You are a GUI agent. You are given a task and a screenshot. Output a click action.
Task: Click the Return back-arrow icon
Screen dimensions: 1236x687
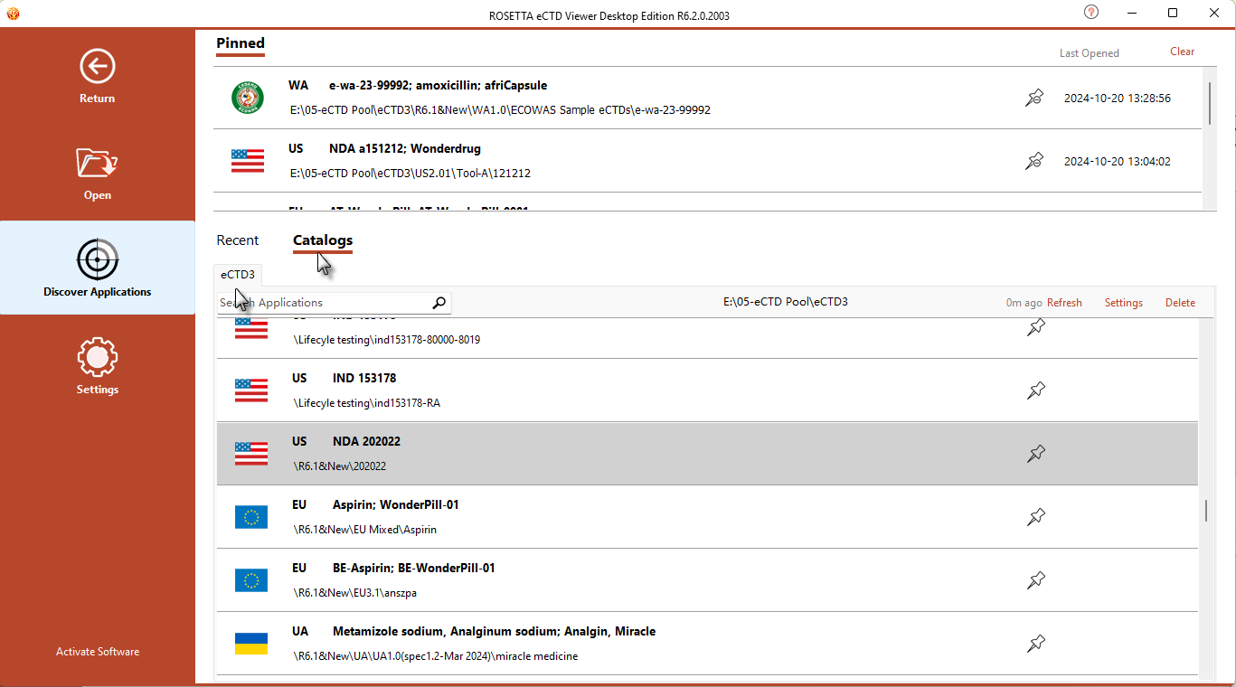pos(97,66)
